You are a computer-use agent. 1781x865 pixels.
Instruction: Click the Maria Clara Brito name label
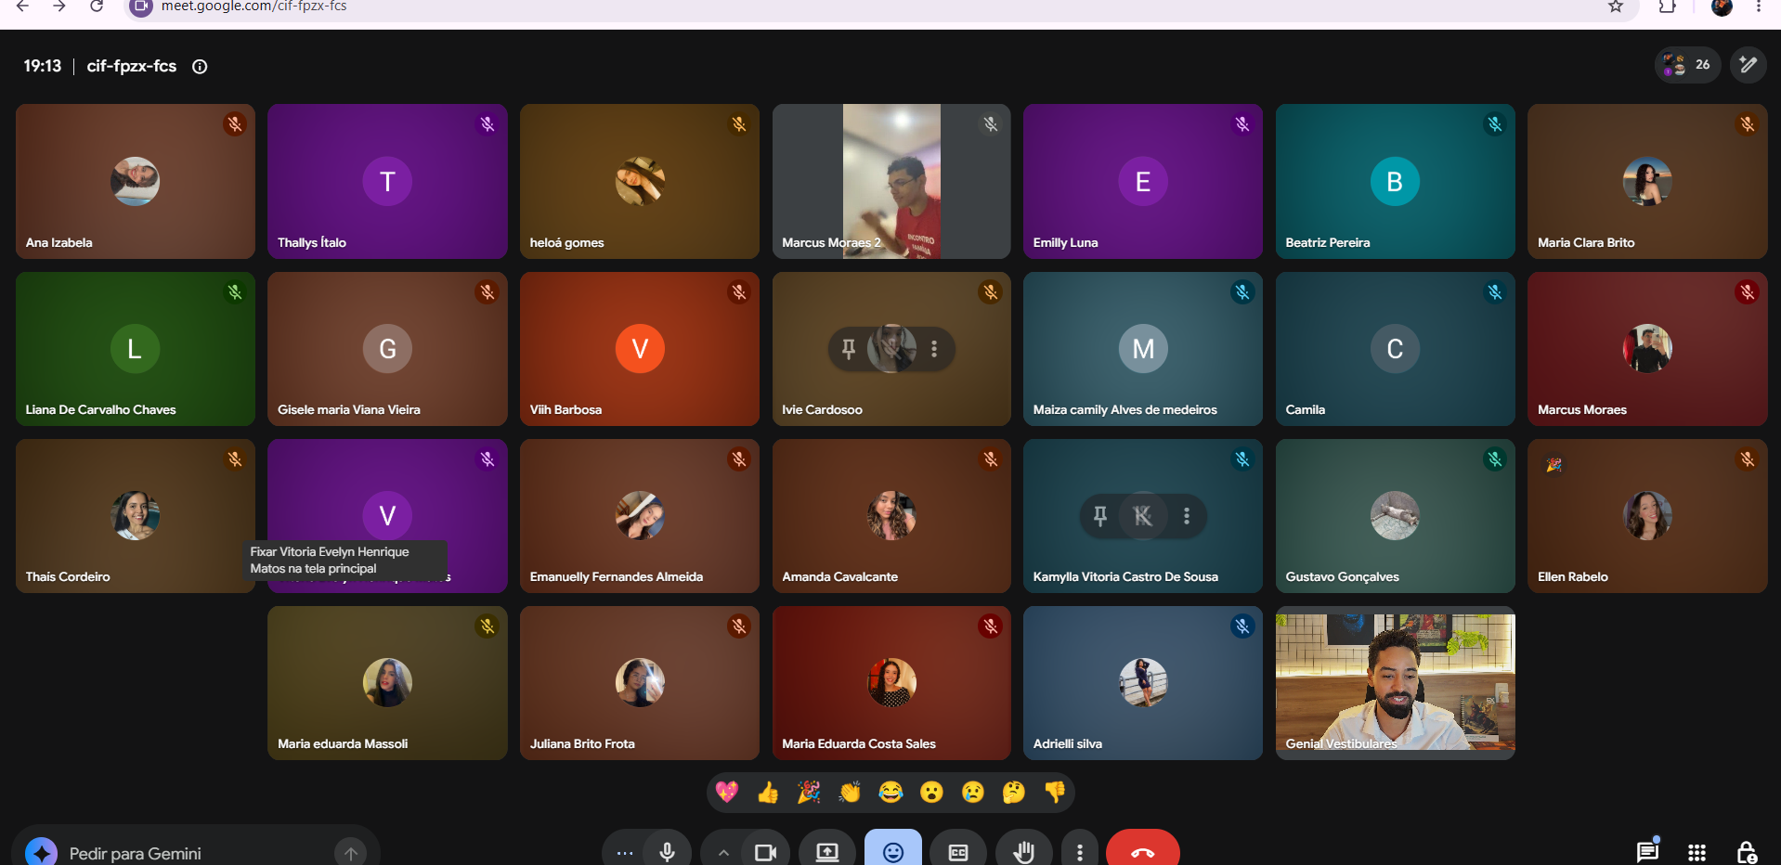(1586, 242)
